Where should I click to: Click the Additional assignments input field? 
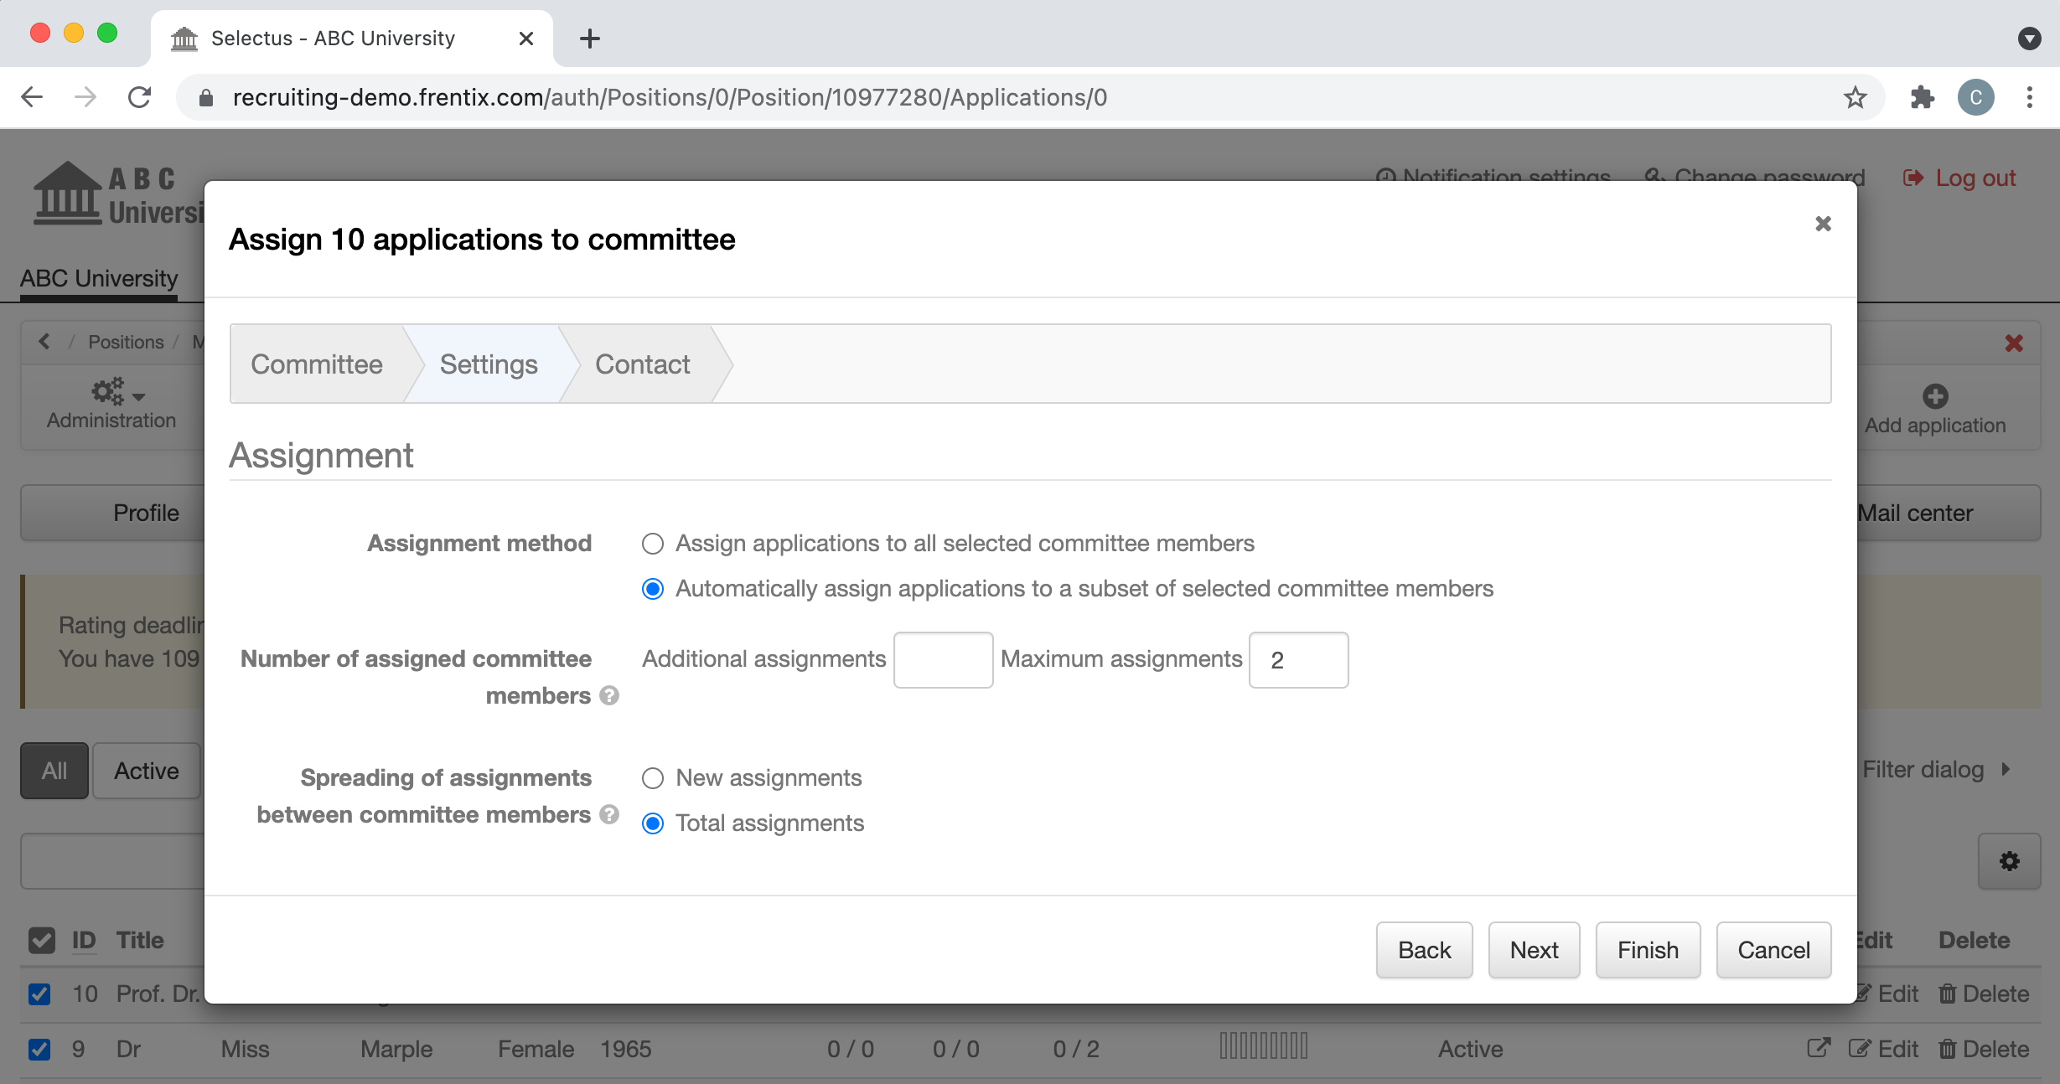tap(943, 660)
